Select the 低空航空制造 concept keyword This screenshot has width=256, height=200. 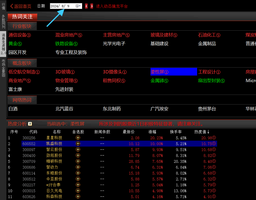[24, 72]
